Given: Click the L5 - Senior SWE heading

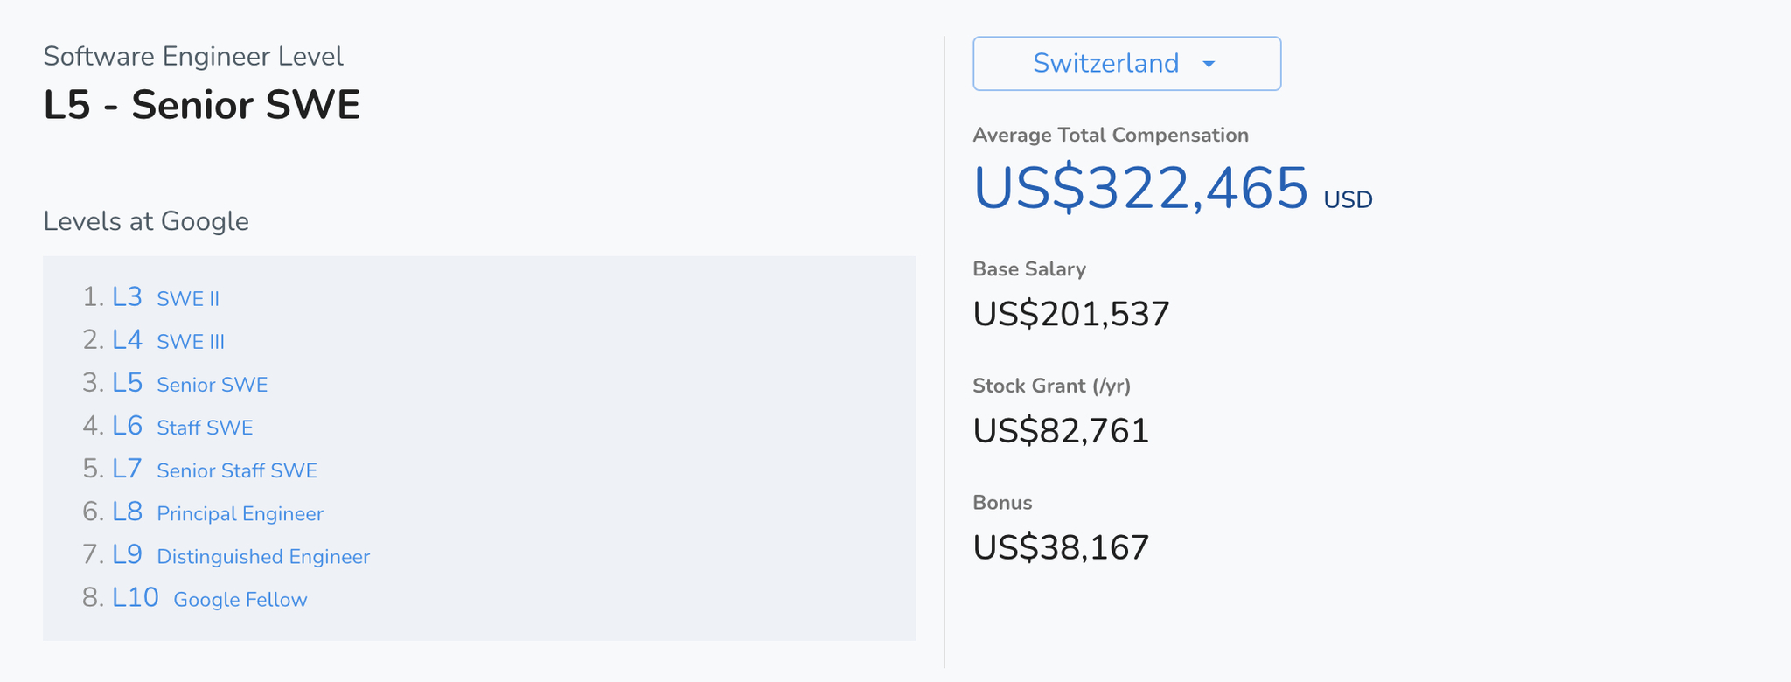Looking at the screenshot, I should click(x=202, y=105).
